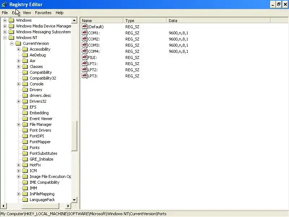Select the FontDPI key

point(37,136)
